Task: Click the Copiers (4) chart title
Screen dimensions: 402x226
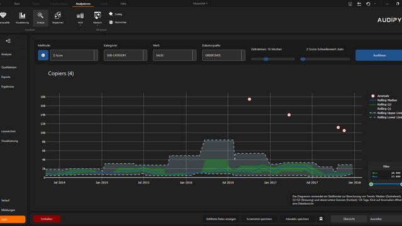Action: pos(61,73)
